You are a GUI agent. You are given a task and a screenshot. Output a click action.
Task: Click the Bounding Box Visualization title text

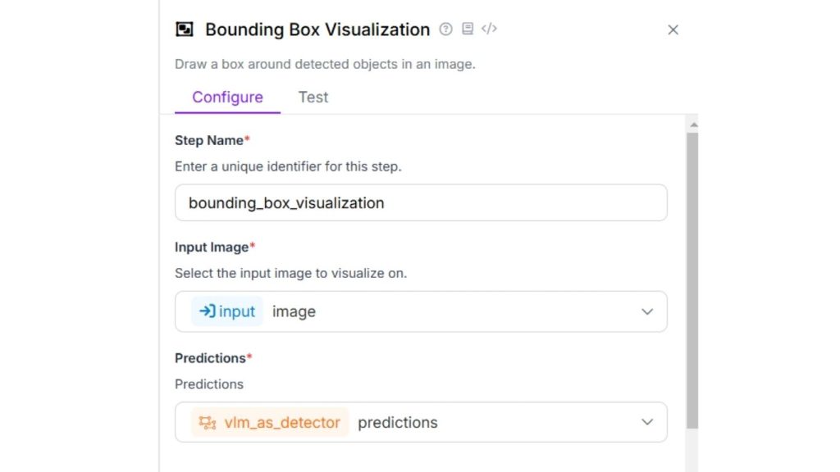pyautogui.click(x=317, y=29)
